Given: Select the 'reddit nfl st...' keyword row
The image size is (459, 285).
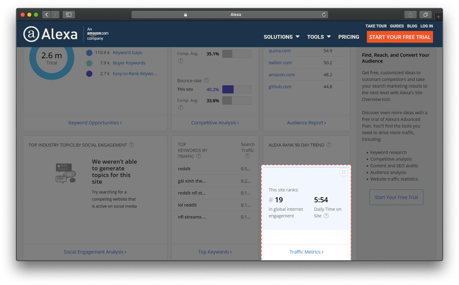Looking at the screenshot, I should point(215,193).
